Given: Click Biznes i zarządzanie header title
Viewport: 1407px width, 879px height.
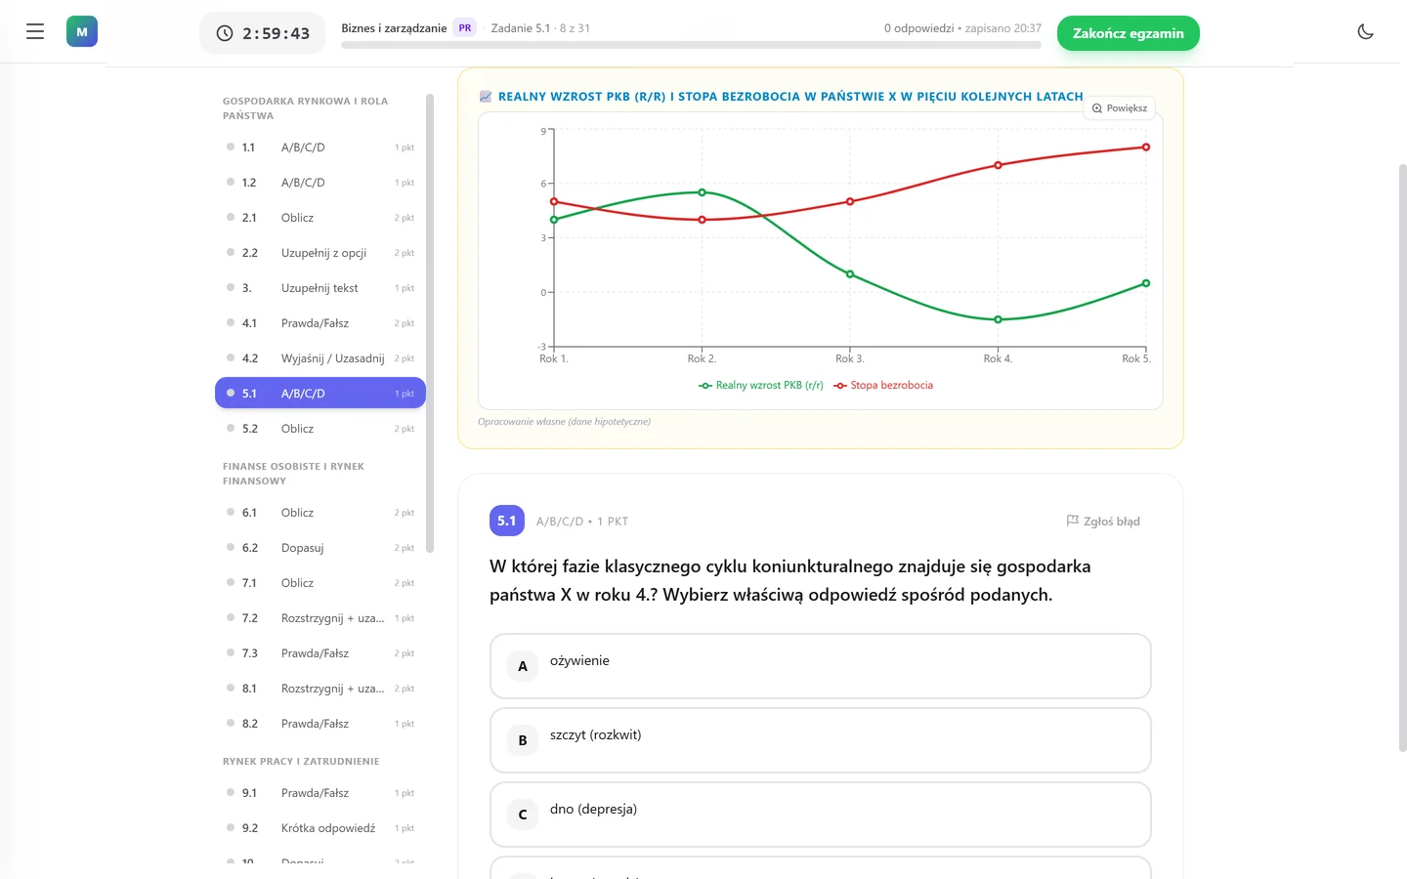Looking at the screenshot, I should pos(394,28).
